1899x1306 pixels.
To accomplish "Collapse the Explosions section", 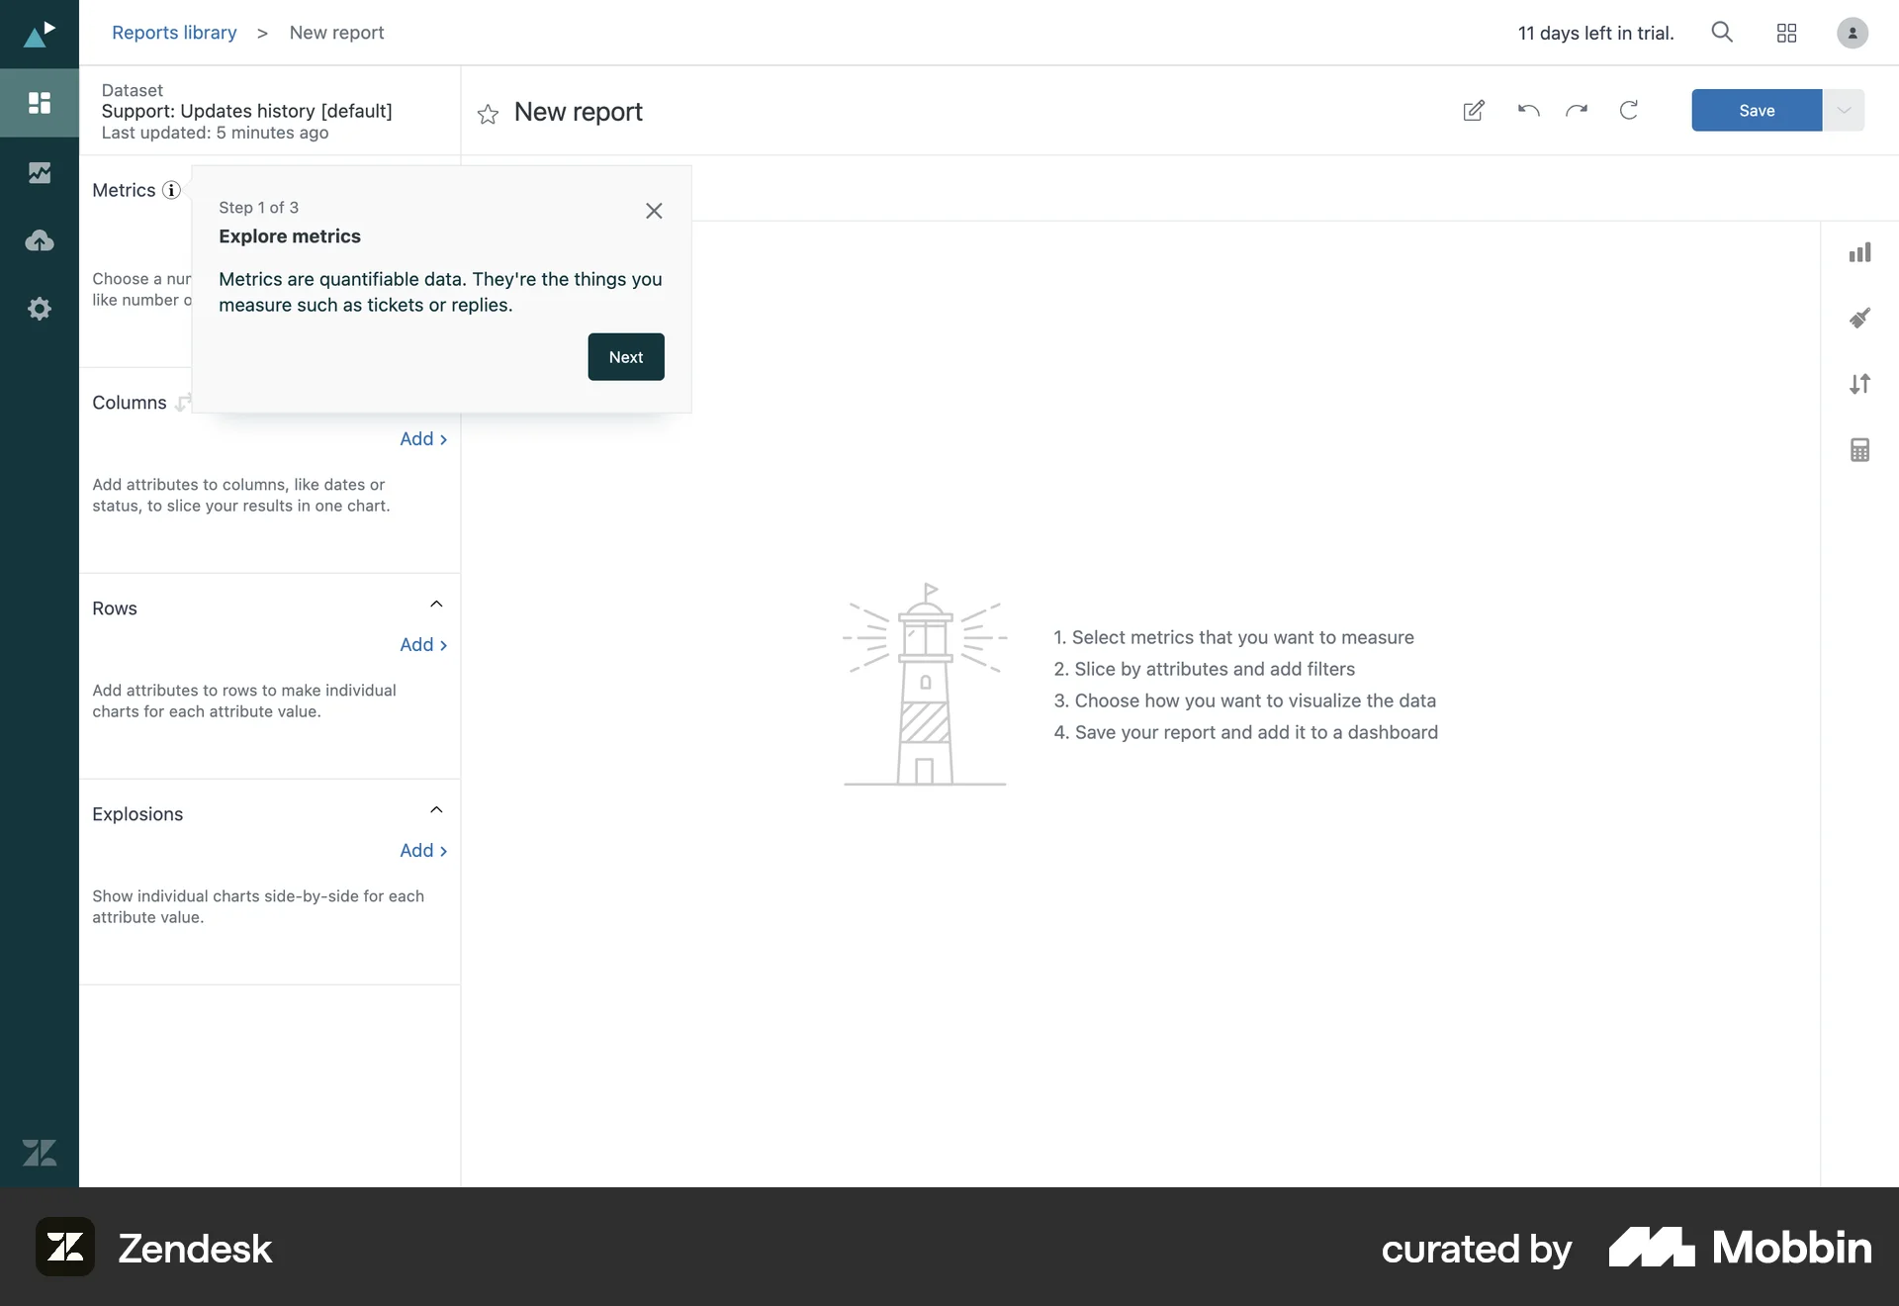I will pos(436,809).
